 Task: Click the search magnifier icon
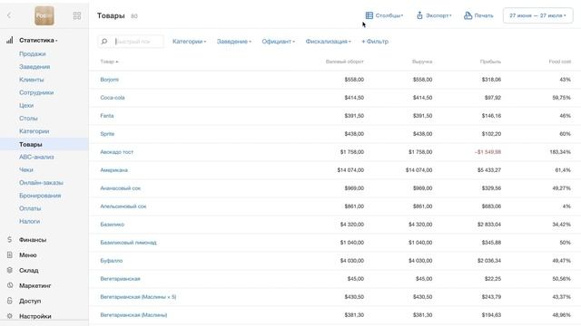(104, 42)
